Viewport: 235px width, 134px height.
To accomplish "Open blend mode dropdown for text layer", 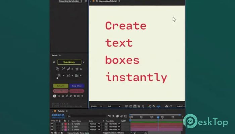I will click(x=95, y=127).
